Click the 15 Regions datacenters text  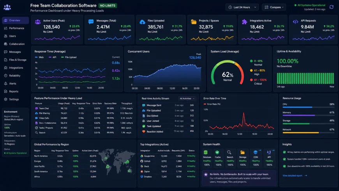(9, 144)
